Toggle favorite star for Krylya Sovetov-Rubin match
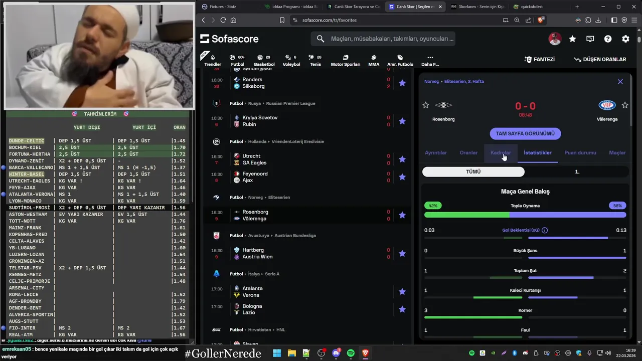 pos(402,121)
